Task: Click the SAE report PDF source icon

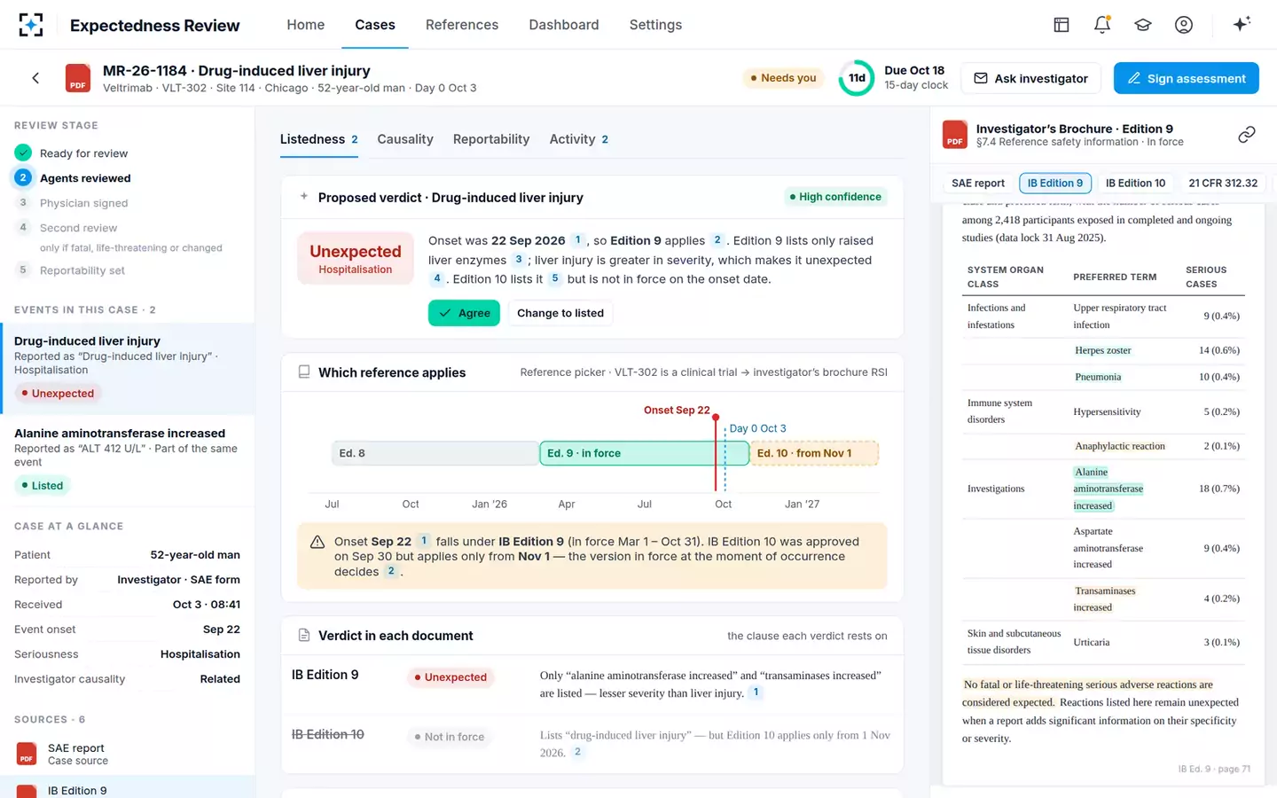Action: pos(27,755)
